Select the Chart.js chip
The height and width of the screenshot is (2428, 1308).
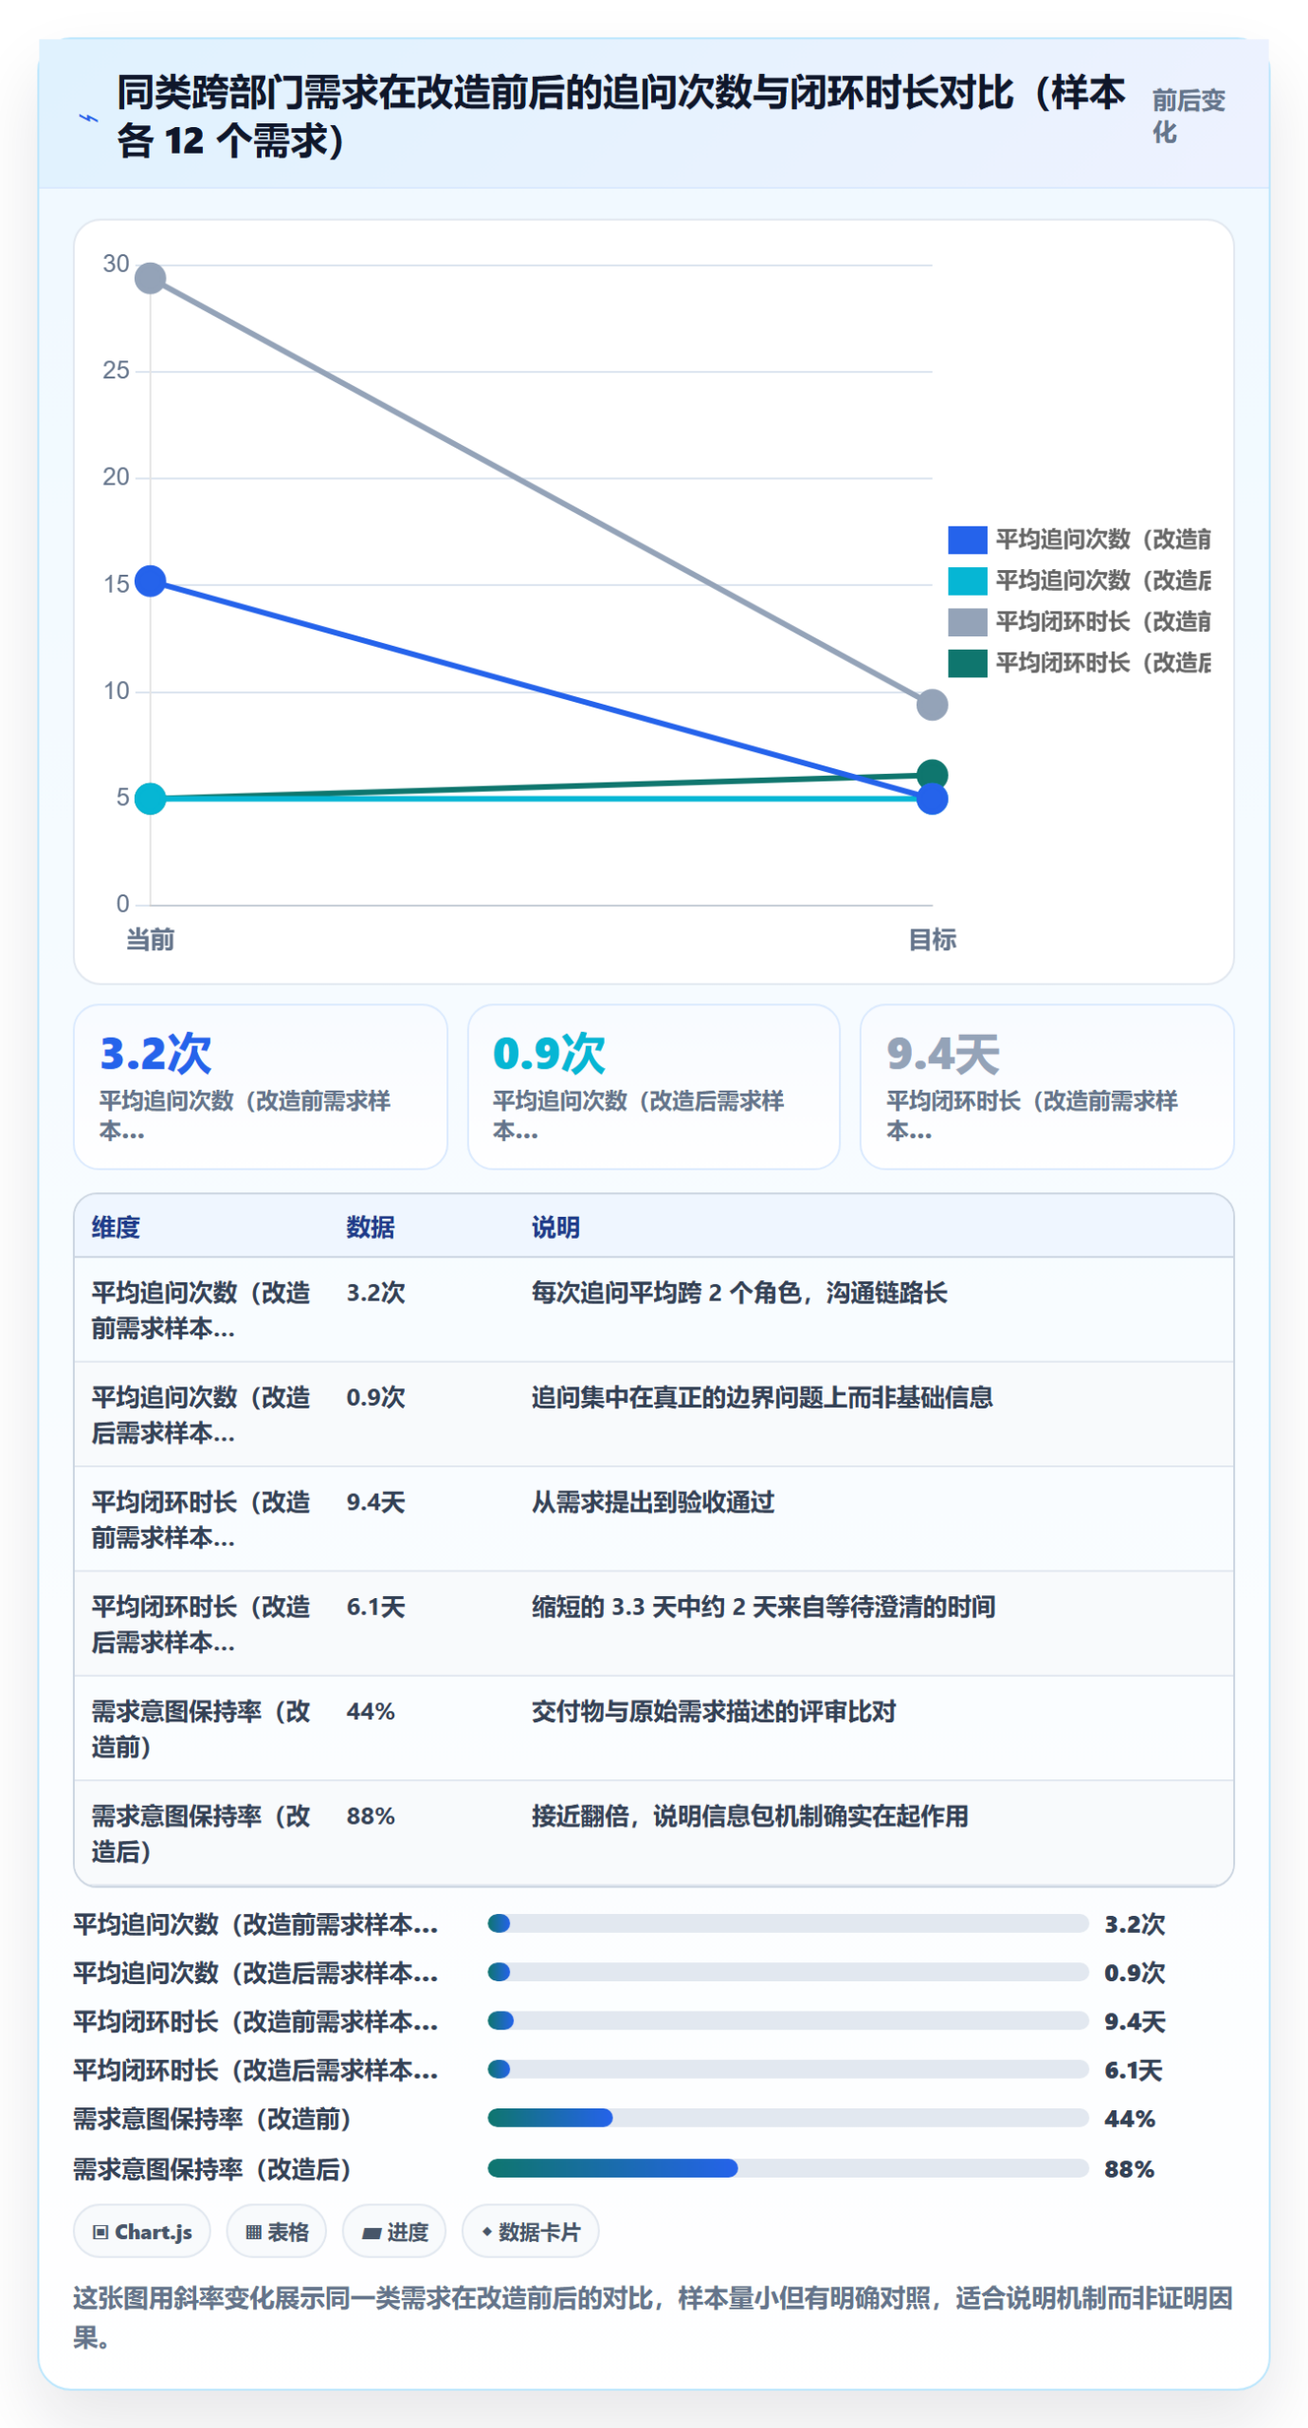pyautogui.click(x=142, y=2232)
